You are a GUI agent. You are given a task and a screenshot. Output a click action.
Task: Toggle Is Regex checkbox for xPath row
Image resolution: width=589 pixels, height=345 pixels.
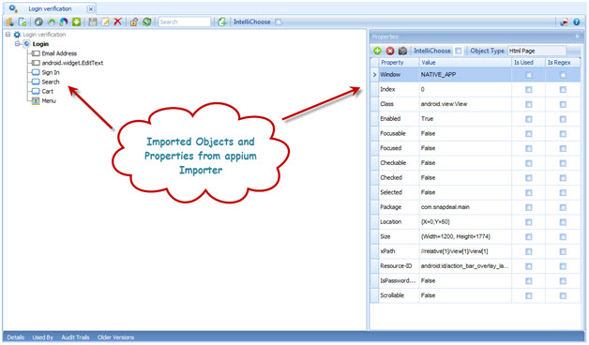click(563, 251)
